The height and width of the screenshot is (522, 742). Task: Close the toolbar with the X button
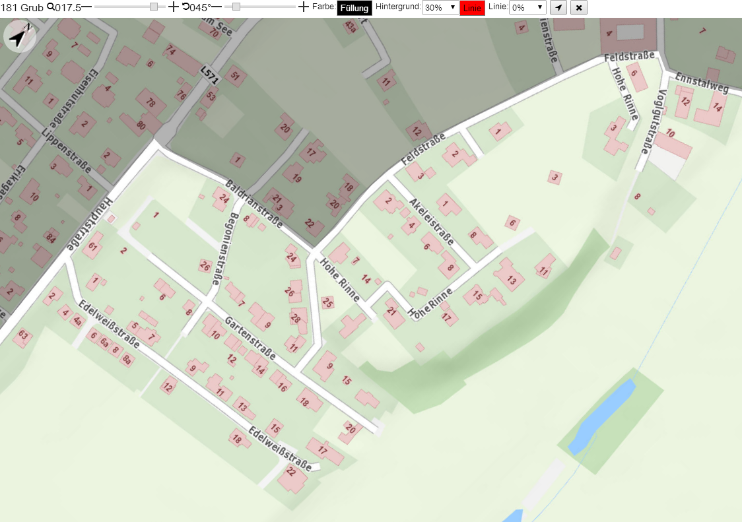pyautogui.click(x=579, y=7)
